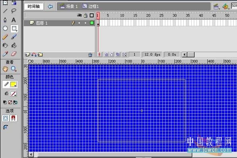The width and height of the screenshot is (237, 158).
Task: Toggle visibility dot for 图层 1
Action: pyautogui.click(x=79, y=23)
